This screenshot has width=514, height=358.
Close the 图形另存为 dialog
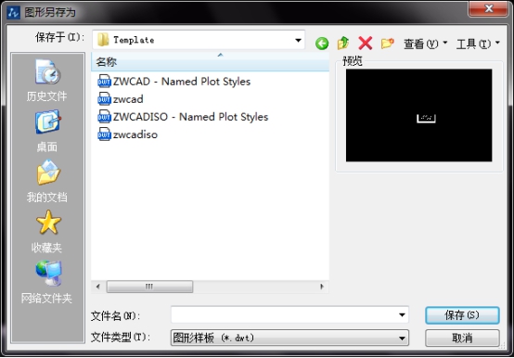[x=488, y=8]
